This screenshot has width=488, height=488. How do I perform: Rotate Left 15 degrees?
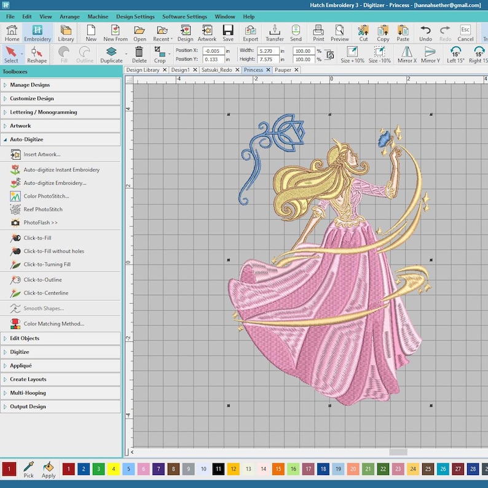tap(455, 55)
